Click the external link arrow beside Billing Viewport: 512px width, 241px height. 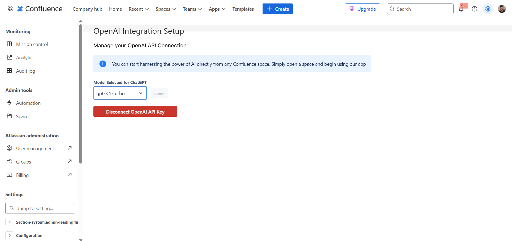tap(70, 175)
